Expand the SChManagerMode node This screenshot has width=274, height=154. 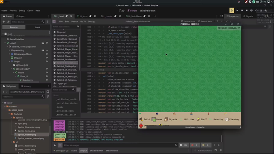coord(9,54)
